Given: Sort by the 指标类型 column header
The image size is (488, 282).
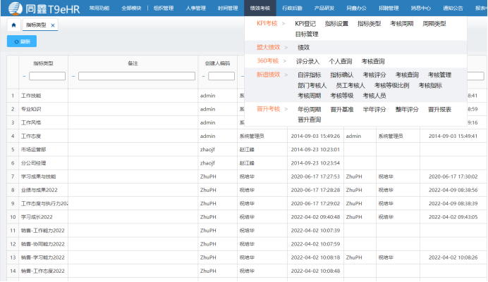Looking at the screenshot, I should (x=43, y=63).
